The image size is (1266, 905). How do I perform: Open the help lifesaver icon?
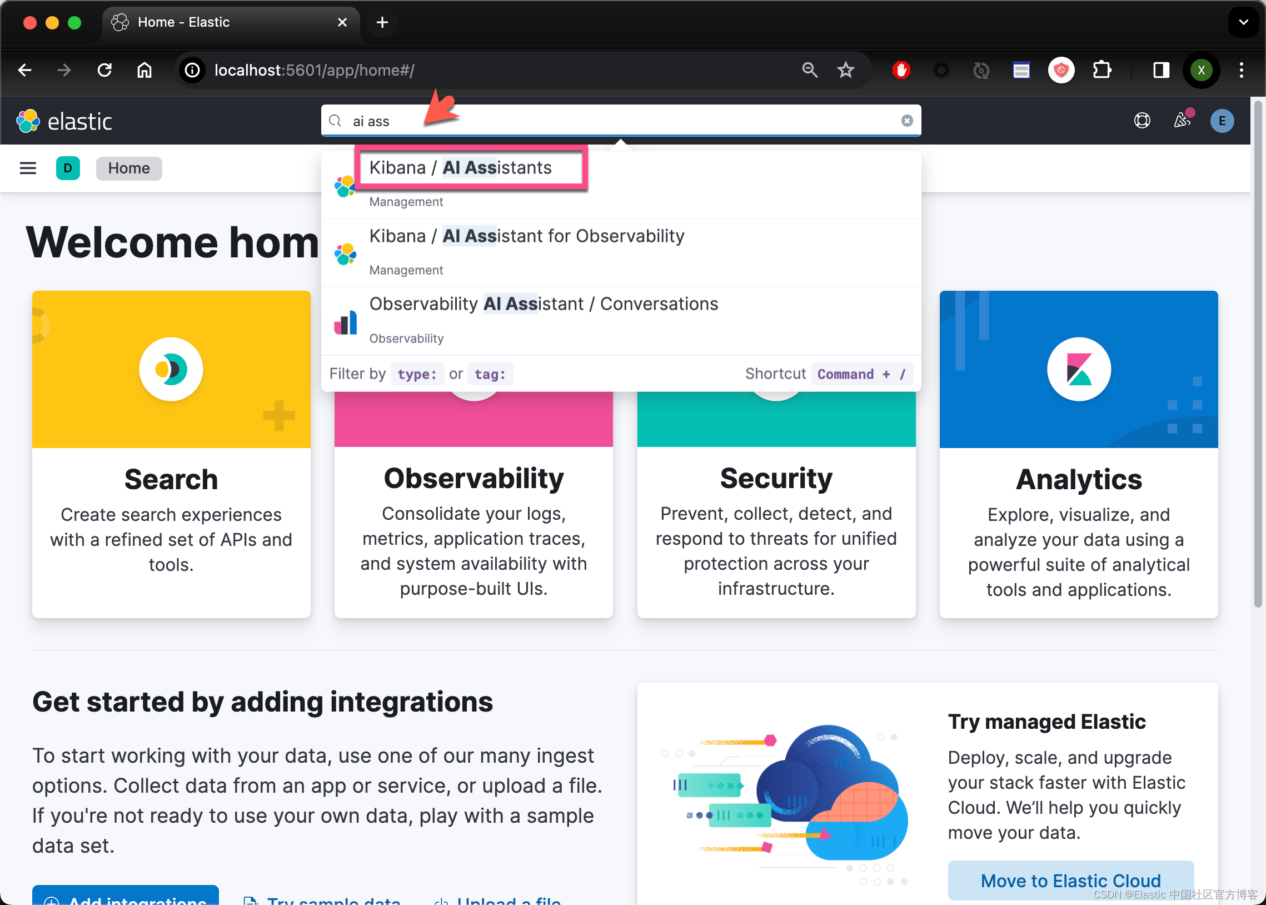click(x=1143, y=121)
